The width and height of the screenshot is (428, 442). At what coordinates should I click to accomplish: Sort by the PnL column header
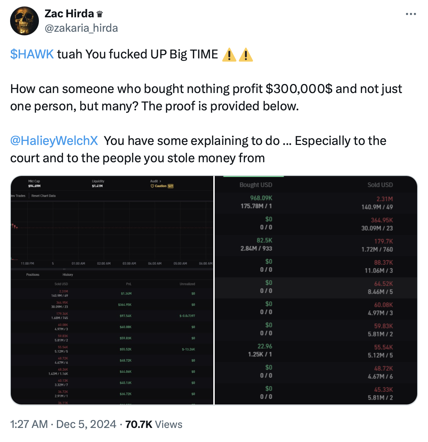[x=129, y=284]
